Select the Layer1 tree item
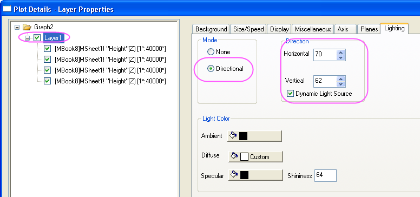This screenshot has height=197, width=420. click(x=54, y=38)
